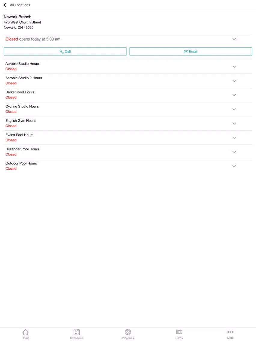Viewport: 256px width, 341px height.
Task: Expand Outdoor Pool Hours chevron
Action: tap(234, 166)
